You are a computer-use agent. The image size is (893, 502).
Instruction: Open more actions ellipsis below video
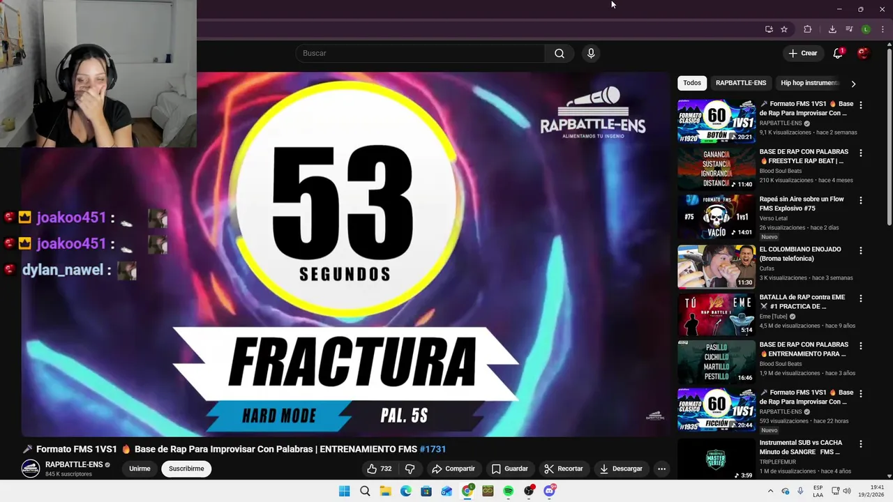tap(661, 469)
